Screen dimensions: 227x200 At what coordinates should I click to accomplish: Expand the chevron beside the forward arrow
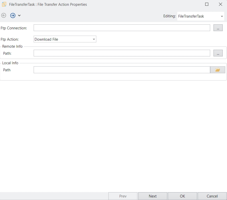(19, 16)
